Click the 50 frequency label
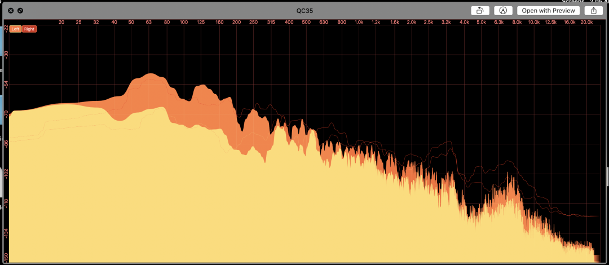609x265 pixels. click(x=131, y=23)
